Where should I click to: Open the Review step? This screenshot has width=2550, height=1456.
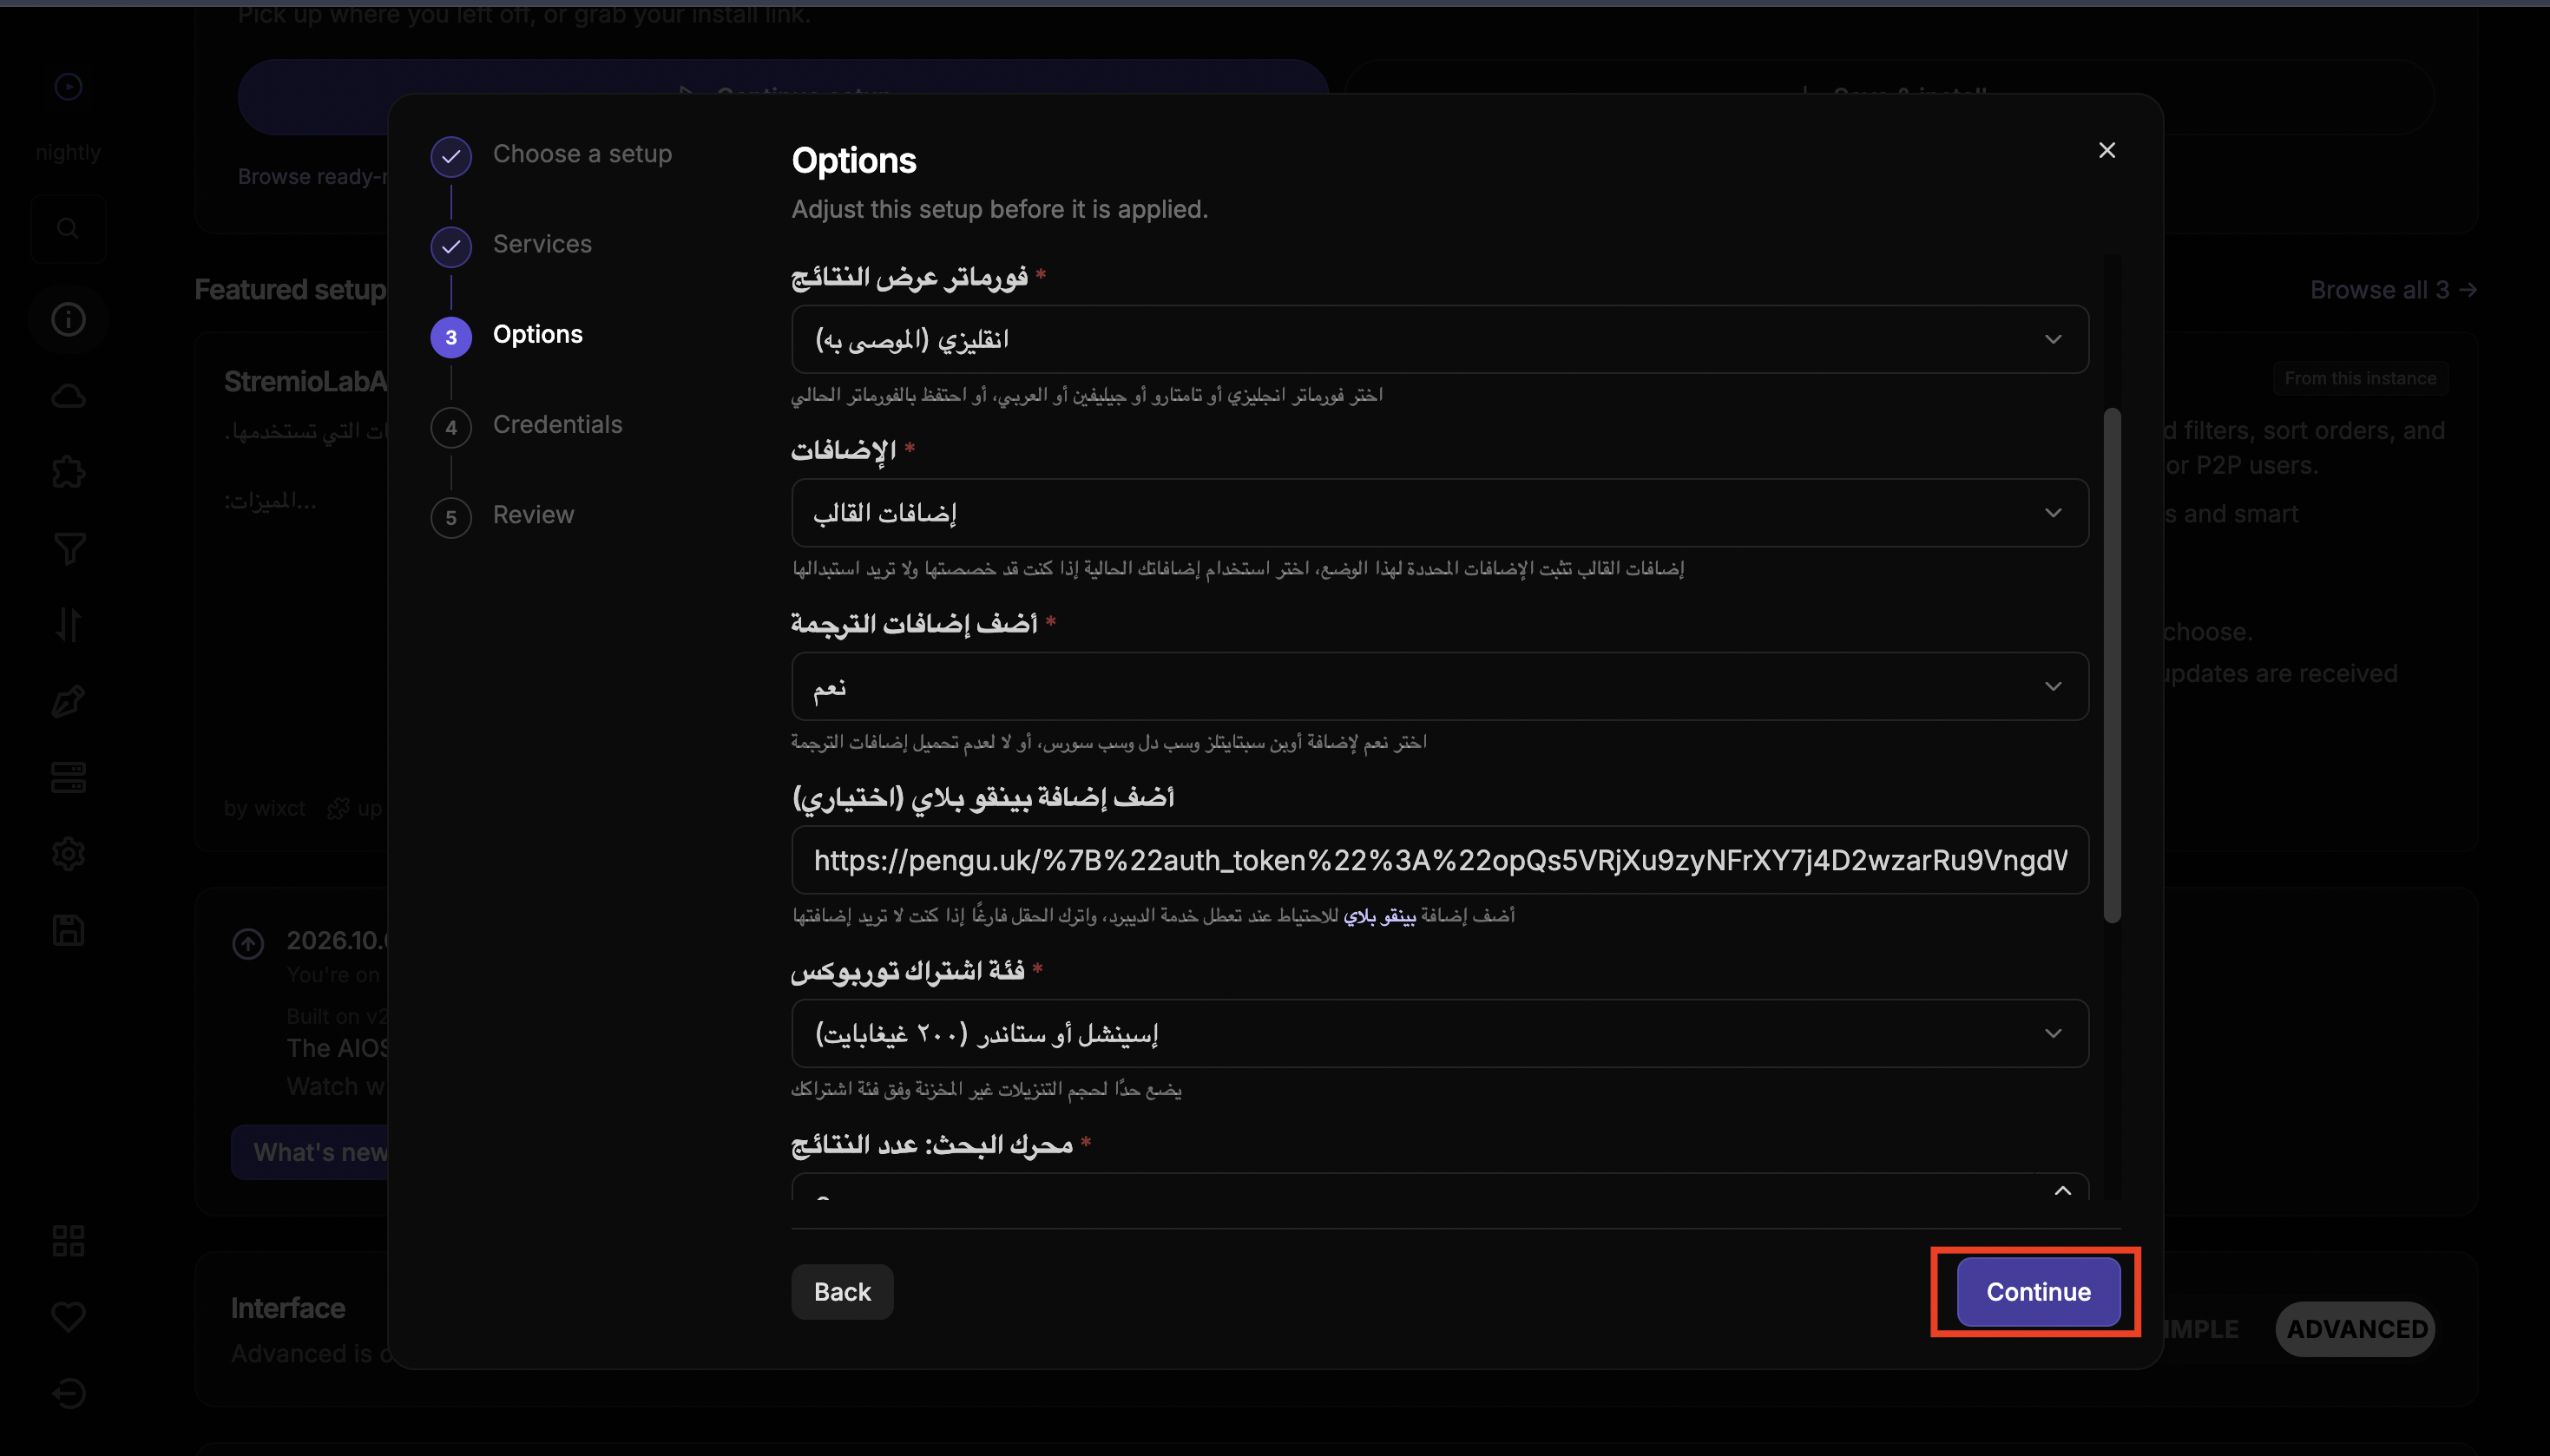click(x=503, y=515)
